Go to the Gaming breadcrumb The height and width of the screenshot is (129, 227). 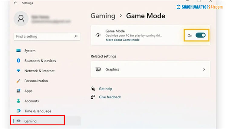(103, 16)
